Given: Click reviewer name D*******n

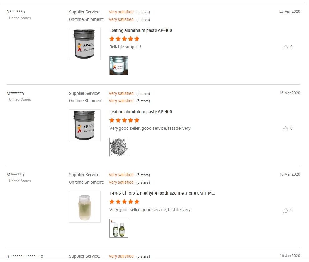Looking at the screenshot, I should pos(16,12).
